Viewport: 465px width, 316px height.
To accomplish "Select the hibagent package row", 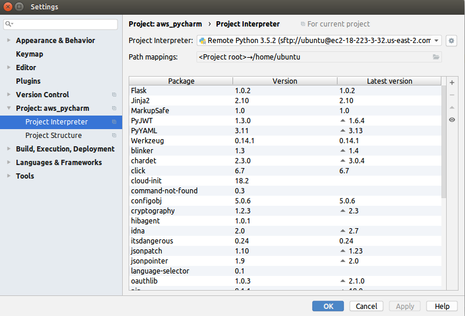I will tap(285, 221).
